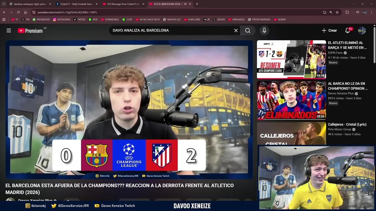Click the magnifier search button

click(248, 30)
